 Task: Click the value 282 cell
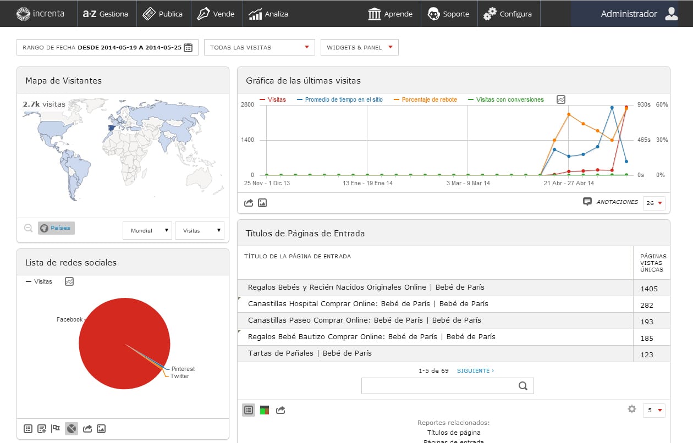click(652, 304)
